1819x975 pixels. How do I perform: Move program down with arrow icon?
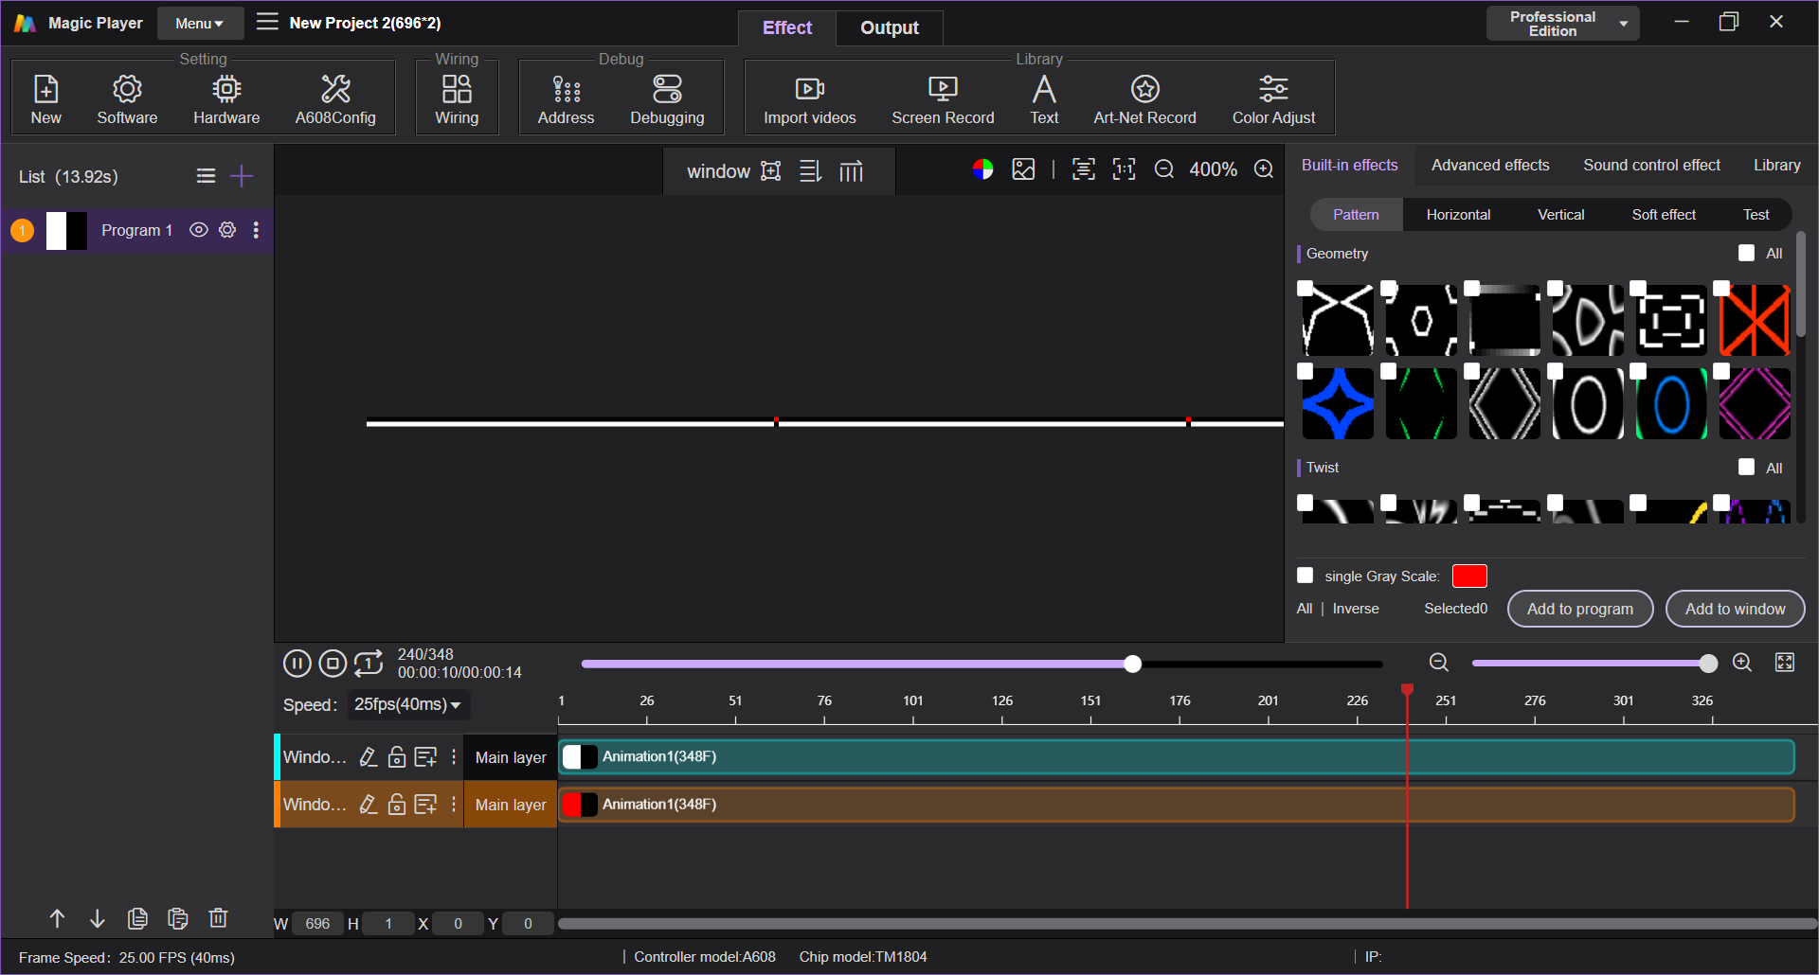[98, 917]
